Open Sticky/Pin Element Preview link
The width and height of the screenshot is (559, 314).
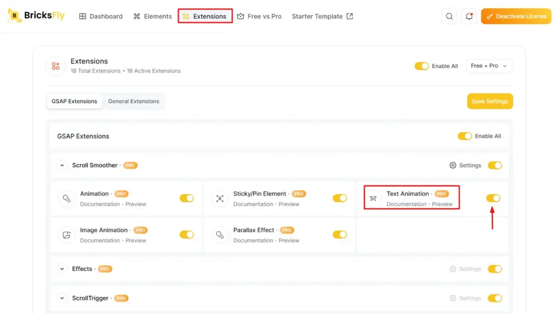289,204
